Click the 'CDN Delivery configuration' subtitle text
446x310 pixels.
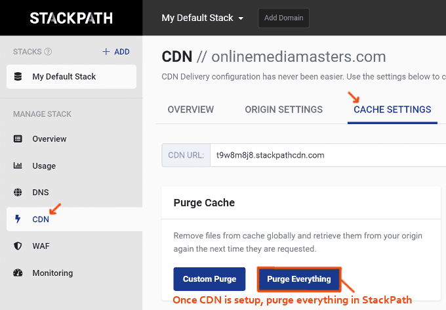click(304, 76)
